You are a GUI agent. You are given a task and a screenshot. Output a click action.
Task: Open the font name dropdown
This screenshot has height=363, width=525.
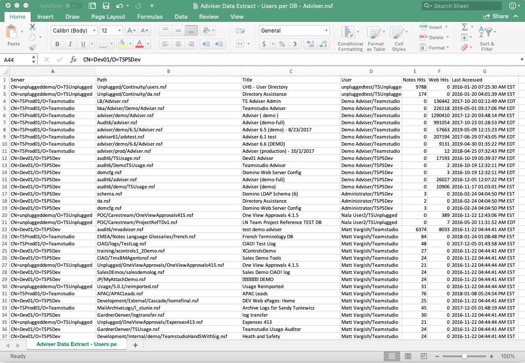(94, 30)
